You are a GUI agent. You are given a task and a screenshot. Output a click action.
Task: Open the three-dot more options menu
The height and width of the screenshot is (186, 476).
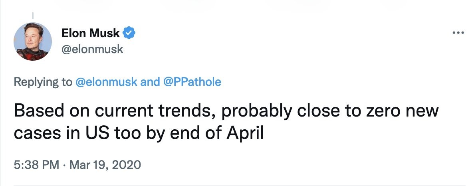pyautogui.click(x=458, y=34)
